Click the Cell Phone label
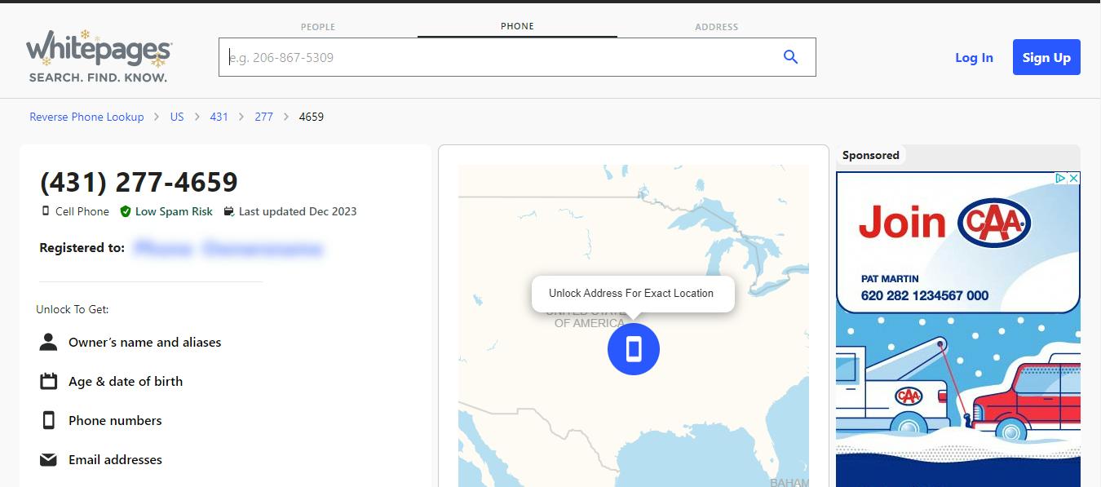 click(x=82, y=211)
